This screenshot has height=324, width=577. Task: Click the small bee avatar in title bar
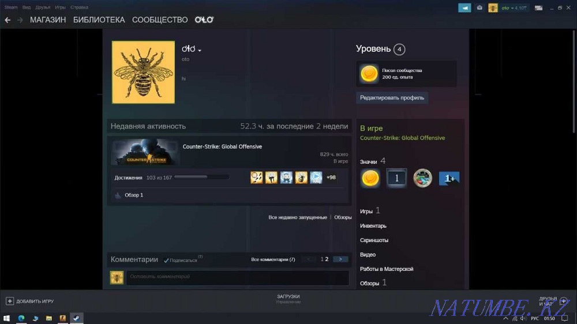(x=493, y=7)
